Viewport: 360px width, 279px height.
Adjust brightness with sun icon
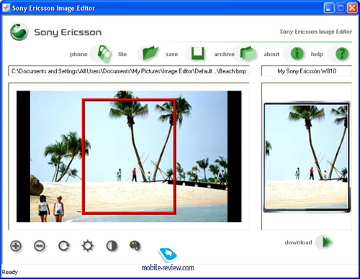coord(88,246)
